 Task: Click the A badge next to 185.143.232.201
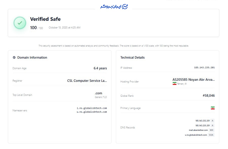(x=212, y=121)
